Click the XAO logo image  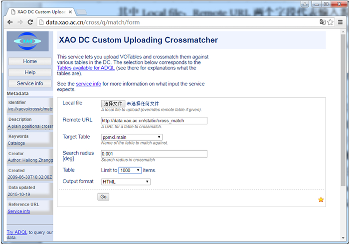point(27,42)
